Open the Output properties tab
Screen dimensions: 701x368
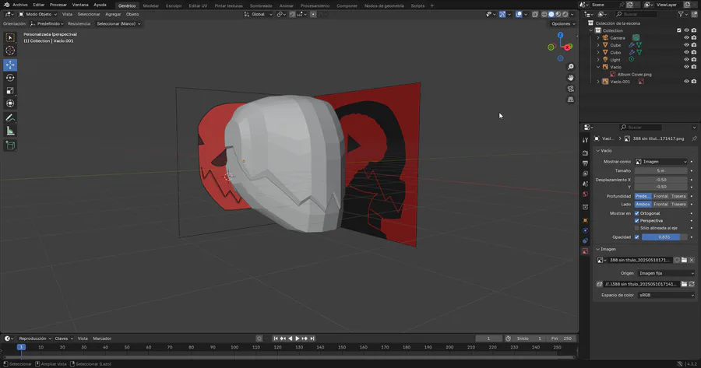click(x=585, y=163)
